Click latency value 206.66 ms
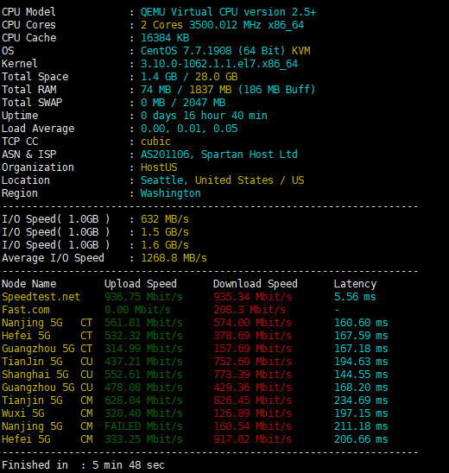 tap(361, 439)
